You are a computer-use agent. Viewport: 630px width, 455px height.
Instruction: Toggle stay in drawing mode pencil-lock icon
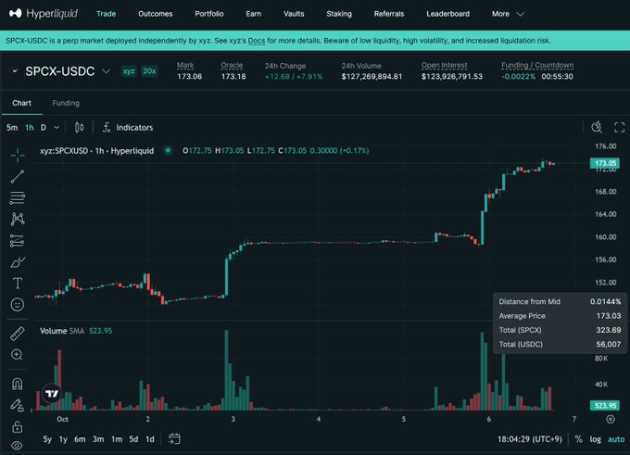coord(18,405)
